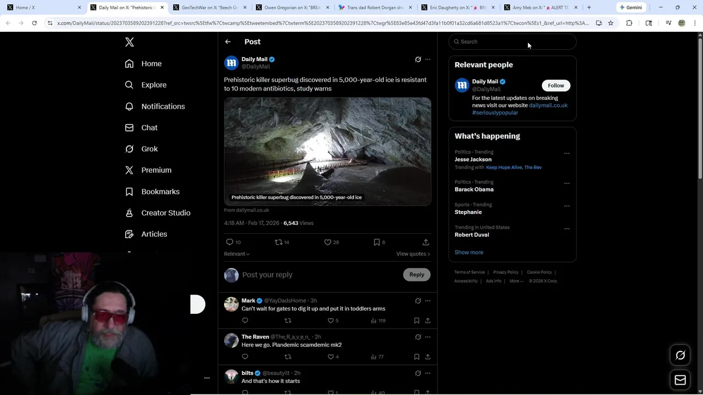Share Mark's reply
The width and height of the screenshot is (703, 395).
[428, 320]
